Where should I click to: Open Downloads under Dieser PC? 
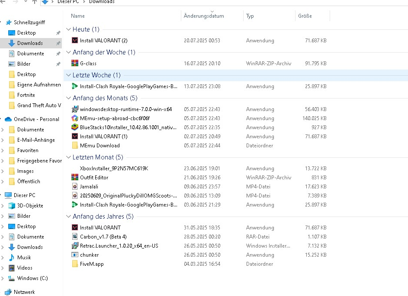click(30, 247)
